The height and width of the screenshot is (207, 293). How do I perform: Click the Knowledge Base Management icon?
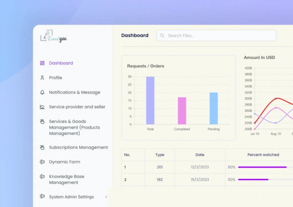(x=42, y=176)
